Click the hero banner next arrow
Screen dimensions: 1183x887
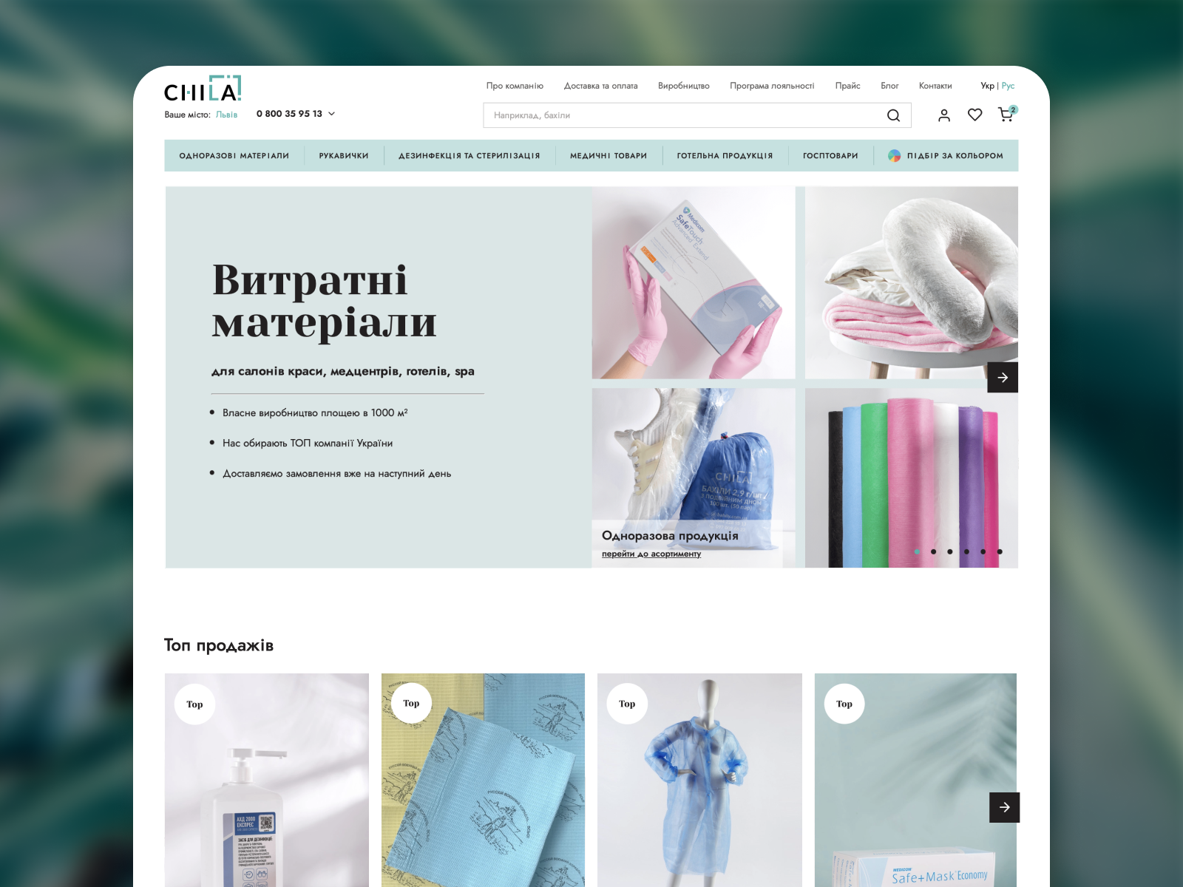tap(1003, 378)
